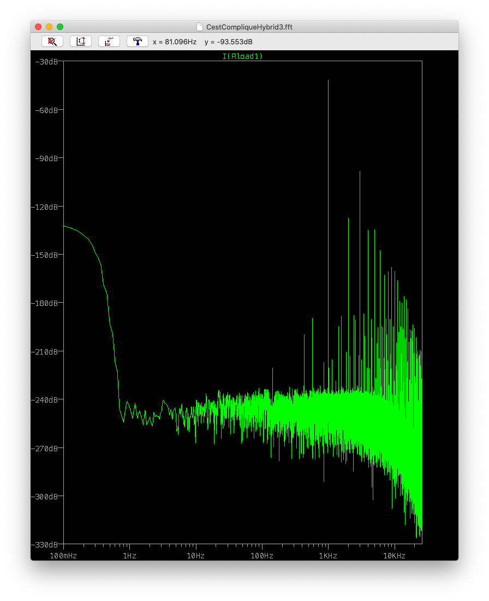The image size is (489, 601).
Task: Click the 10Hz horizontal axis label
Action: (x=196, y=556)
